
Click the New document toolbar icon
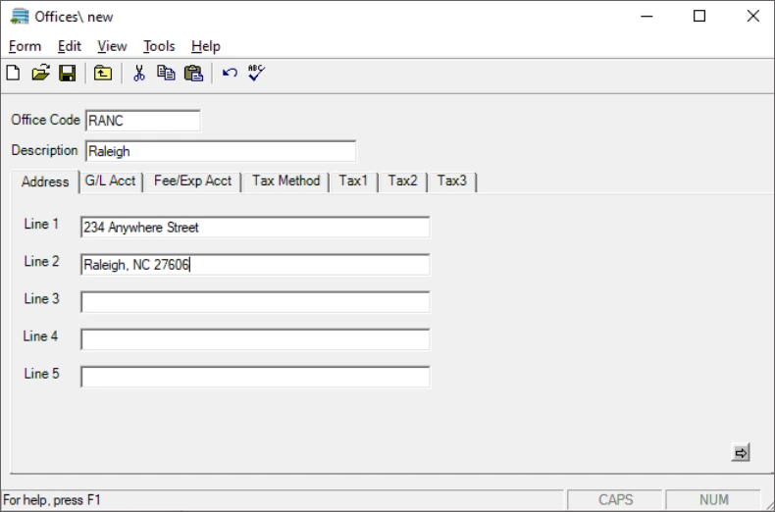[x=13, y=73]
